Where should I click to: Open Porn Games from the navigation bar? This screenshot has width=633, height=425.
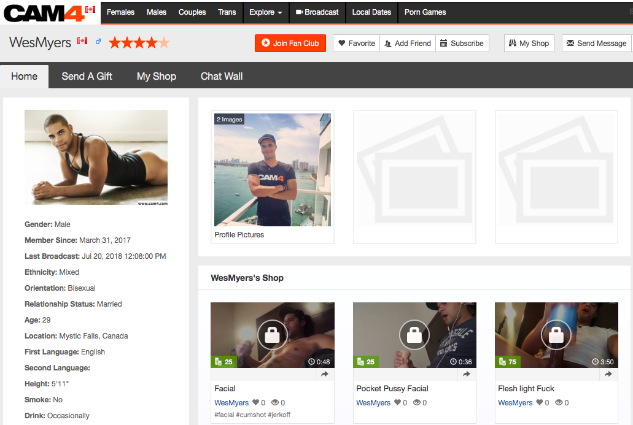(425, 12)
